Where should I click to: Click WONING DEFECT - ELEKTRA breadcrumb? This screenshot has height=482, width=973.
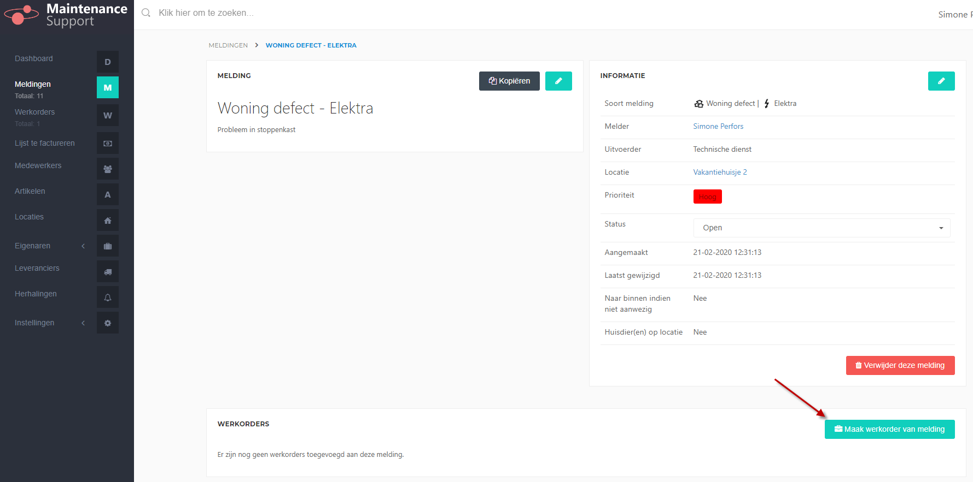pyautogui.click(x=311, y=45)
